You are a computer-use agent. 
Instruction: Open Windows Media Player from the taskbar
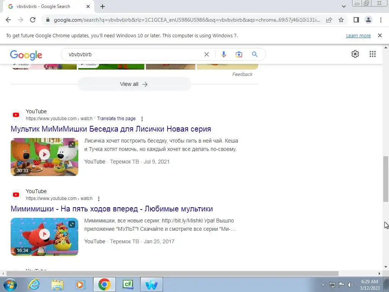tap(81, 284)
